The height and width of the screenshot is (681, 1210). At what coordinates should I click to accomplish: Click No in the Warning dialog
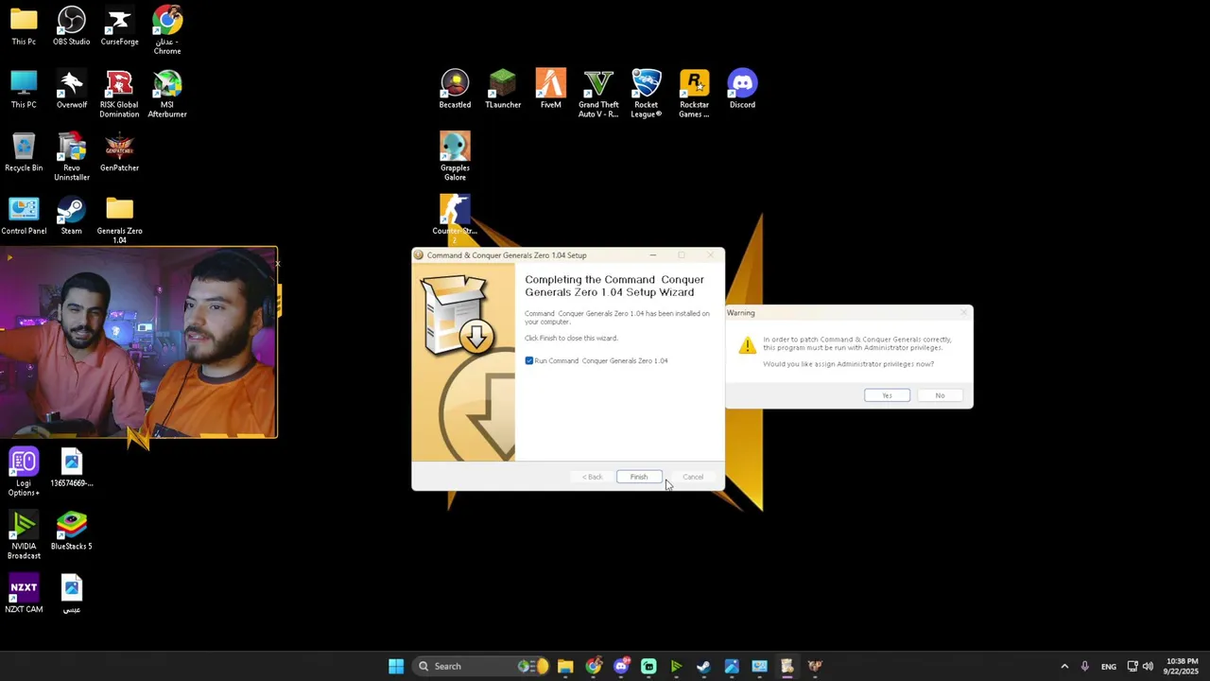pyautogui.click(x=940, y=395)
